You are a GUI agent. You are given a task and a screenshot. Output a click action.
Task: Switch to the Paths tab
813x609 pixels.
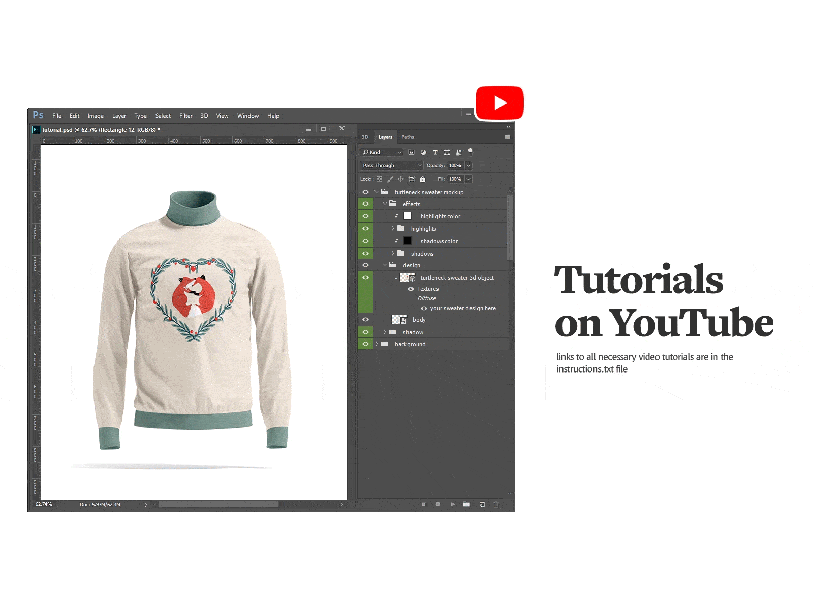[x=408, y=137]
